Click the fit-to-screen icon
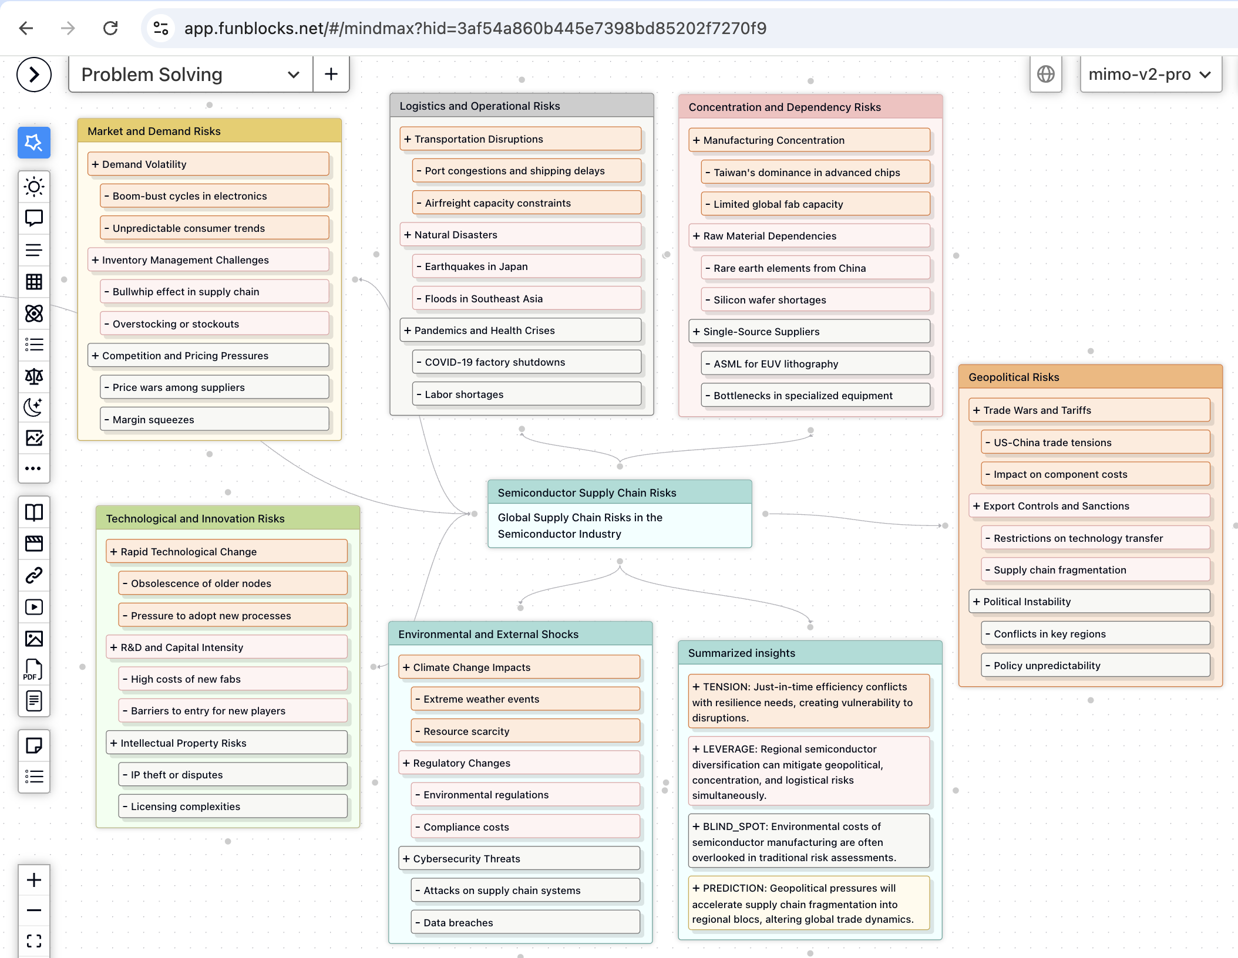Image resolution: width=1238 pixels, height=958 pixels. pyautogui.click(x=34, y=941)
